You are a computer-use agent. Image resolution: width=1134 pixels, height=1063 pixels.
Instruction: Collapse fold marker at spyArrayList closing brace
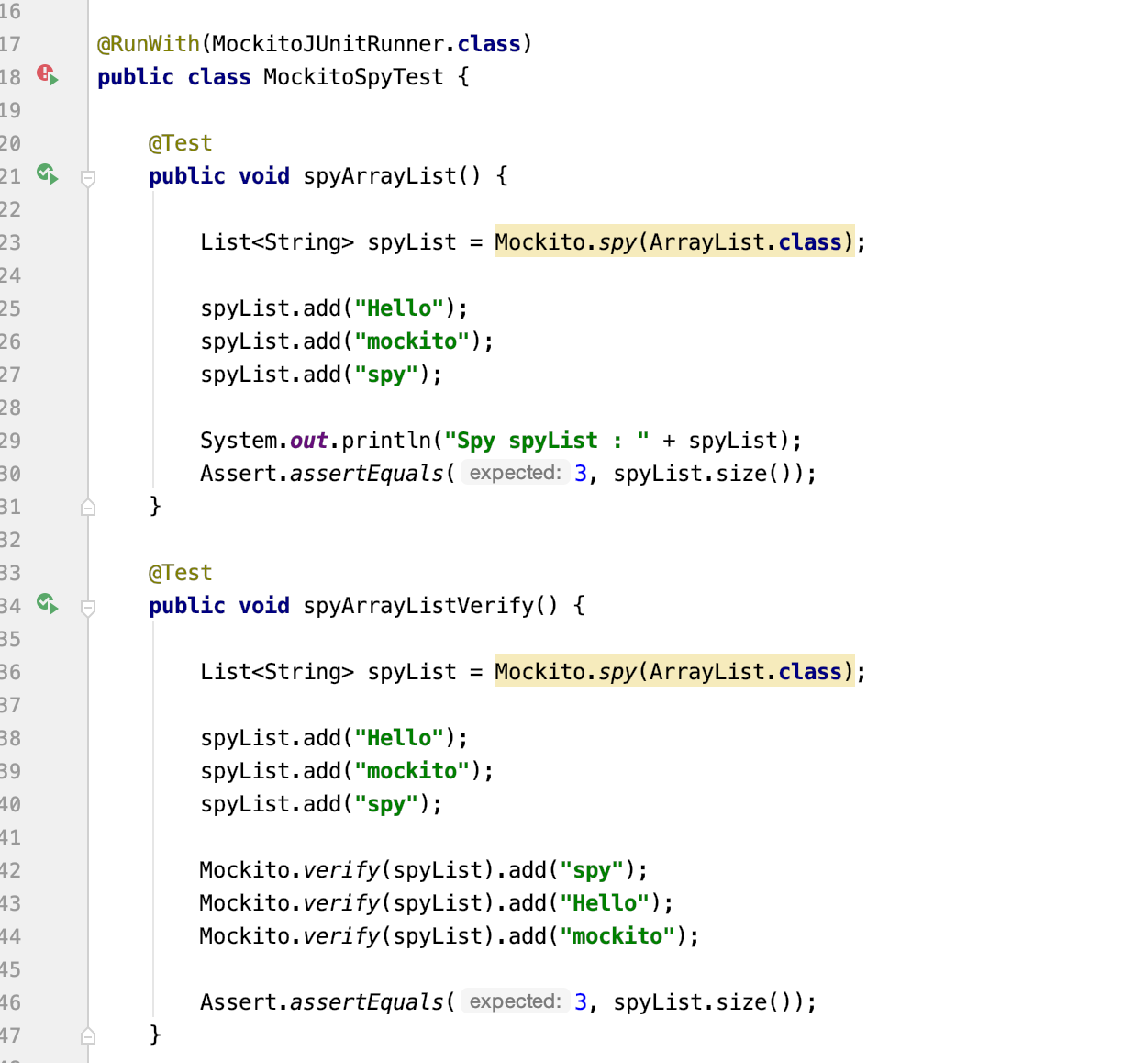(88, 507)
